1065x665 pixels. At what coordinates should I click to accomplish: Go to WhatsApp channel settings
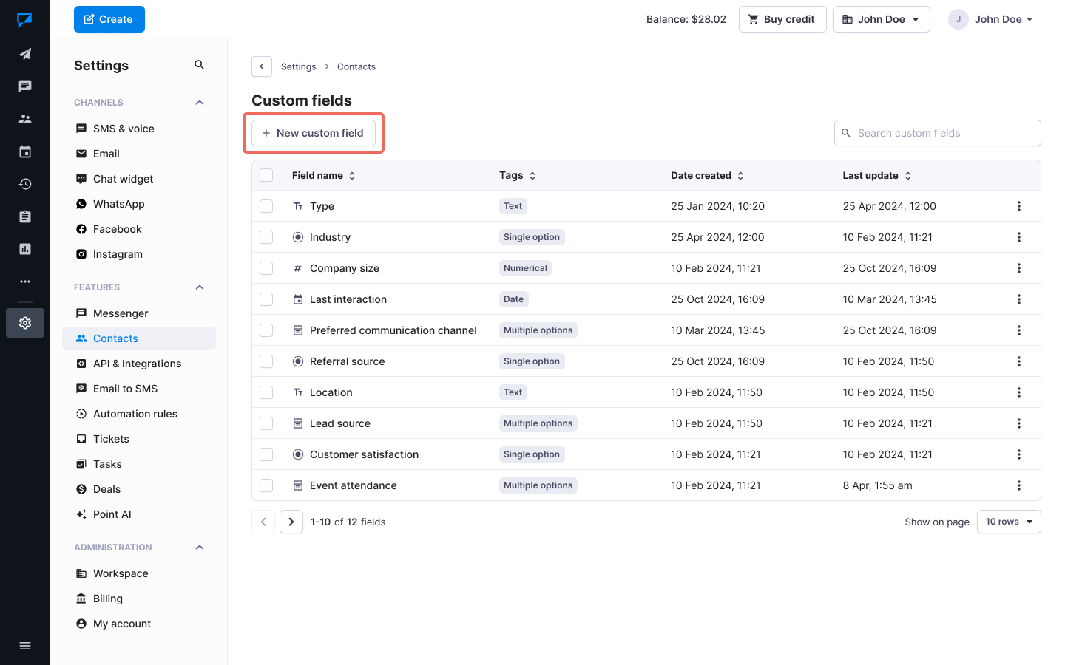(x=118, y=204)
